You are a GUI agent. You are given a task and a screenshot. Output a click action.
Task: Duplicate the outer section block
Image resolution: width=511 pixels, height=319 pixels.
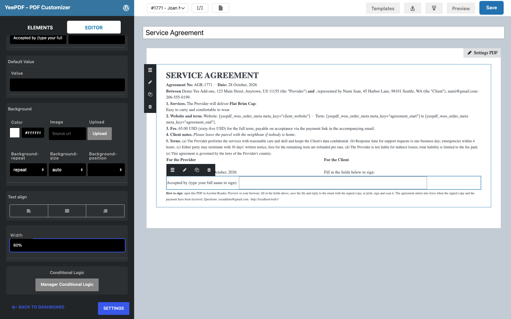click(x=150, y=94)
